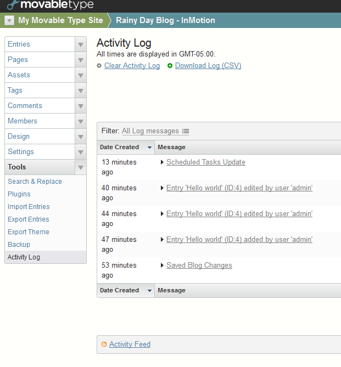Screen dimensions: 341x367
Task: Expand the Saved Blog Changes log triangle
Action: point(162,266)
